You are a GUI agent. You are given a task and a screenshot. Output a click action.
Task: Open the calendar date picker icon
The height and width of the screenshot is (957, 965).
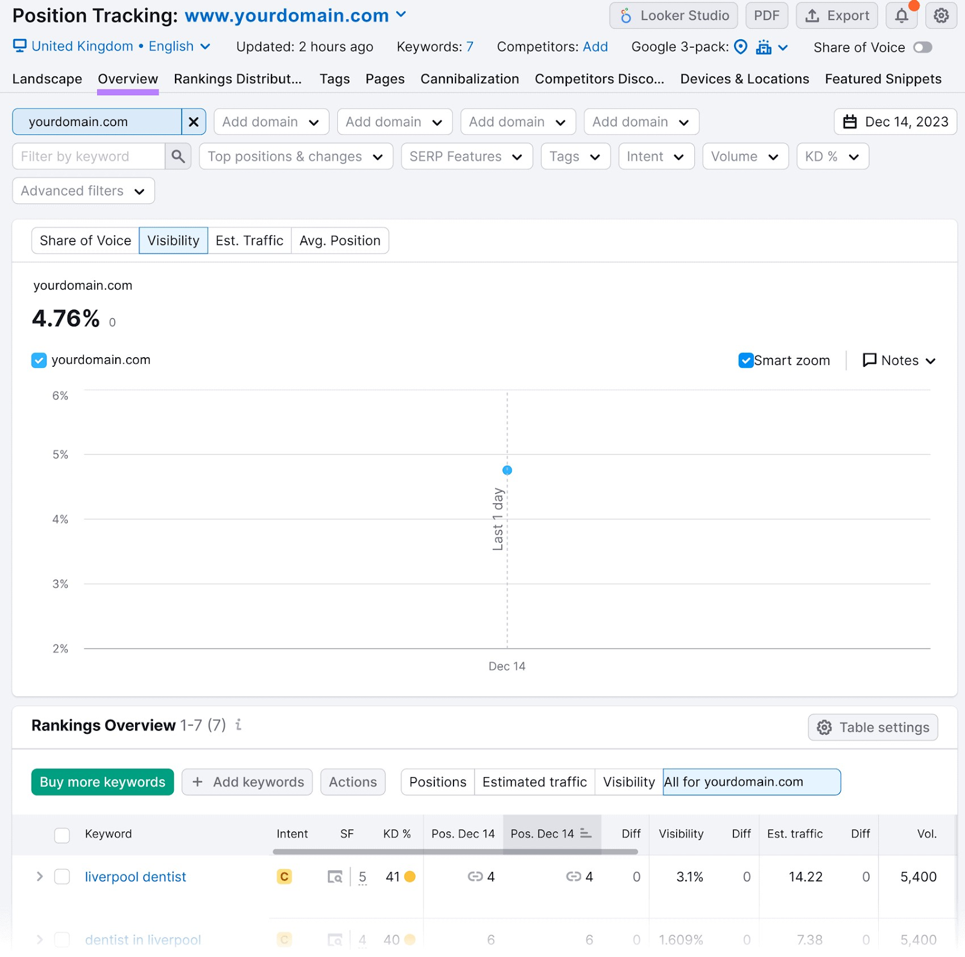click(850, 121)
